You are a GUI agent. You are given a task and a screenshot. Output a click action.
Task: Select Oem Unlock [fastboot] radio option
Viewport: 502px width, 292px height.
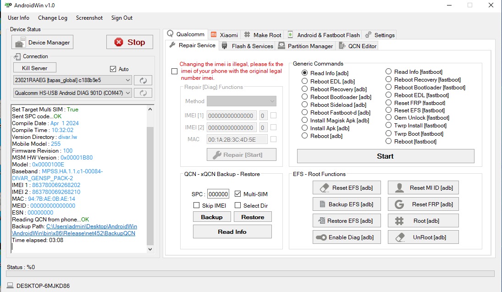[x=388, y=117]
